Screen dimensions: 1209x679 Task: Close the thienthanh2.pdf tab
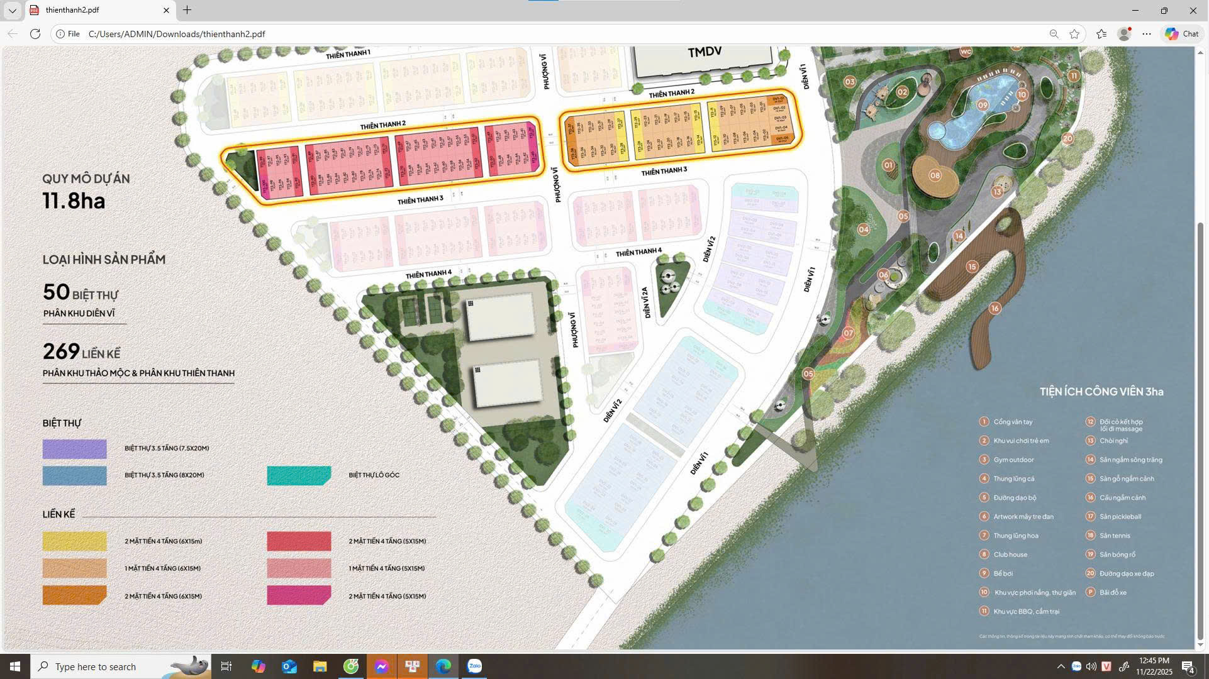[166, 10]
